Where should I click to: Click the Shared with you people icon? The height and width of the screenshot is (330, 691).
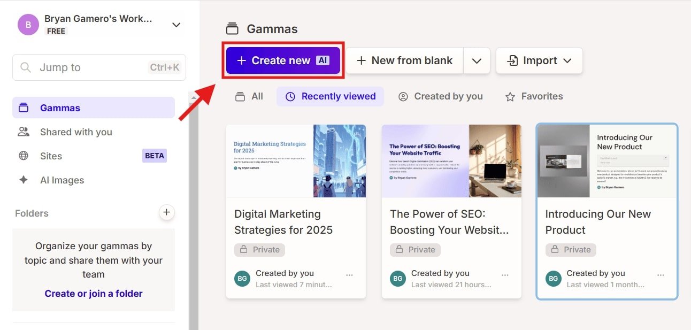pyautogui.click(x=25, y=132)
